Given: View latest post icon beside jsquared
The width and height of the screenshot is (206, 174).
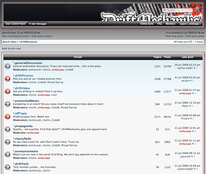Looking at the screenshot, I should pos(193,157).
